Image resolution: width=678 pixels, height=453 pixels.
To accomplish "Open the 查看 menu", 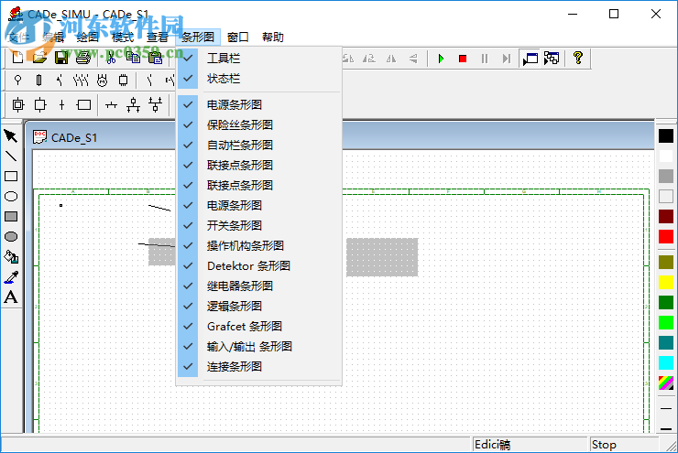I will tap(158, 38).
